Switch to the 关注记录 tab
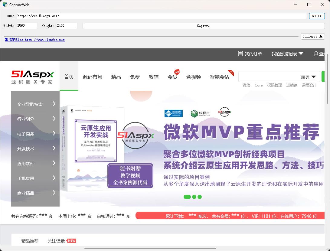Screen dimensions: 330x251 56,241
